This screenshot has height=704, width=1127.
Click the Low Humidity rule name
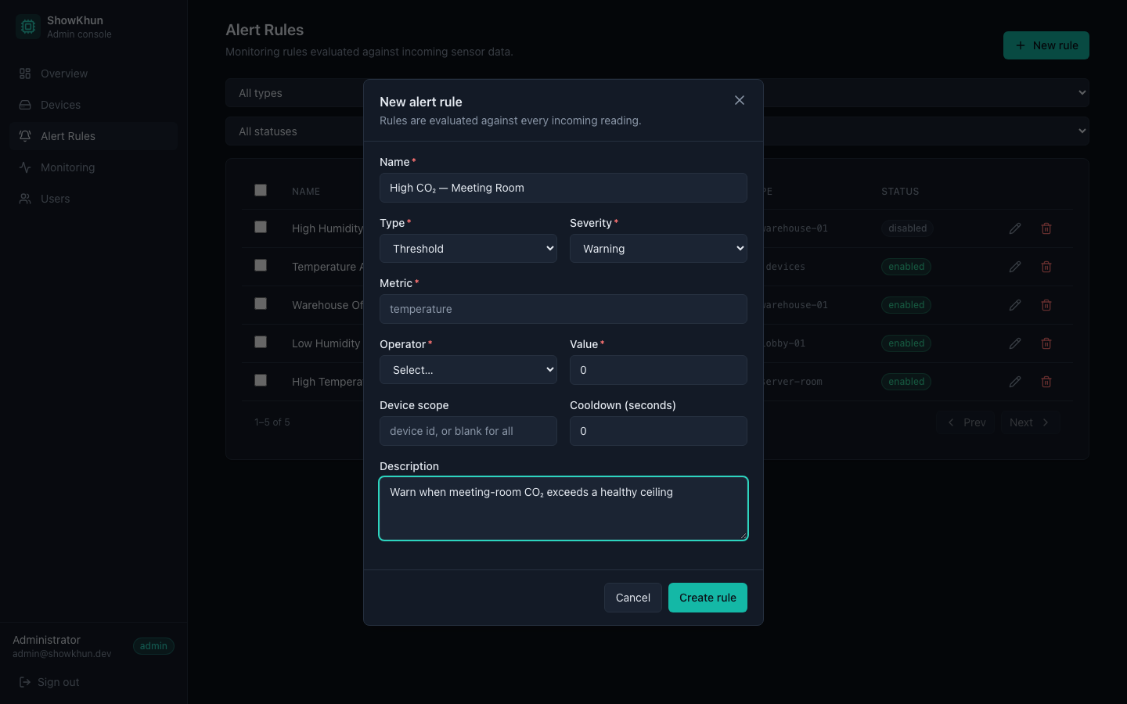(x=326, y=343)
